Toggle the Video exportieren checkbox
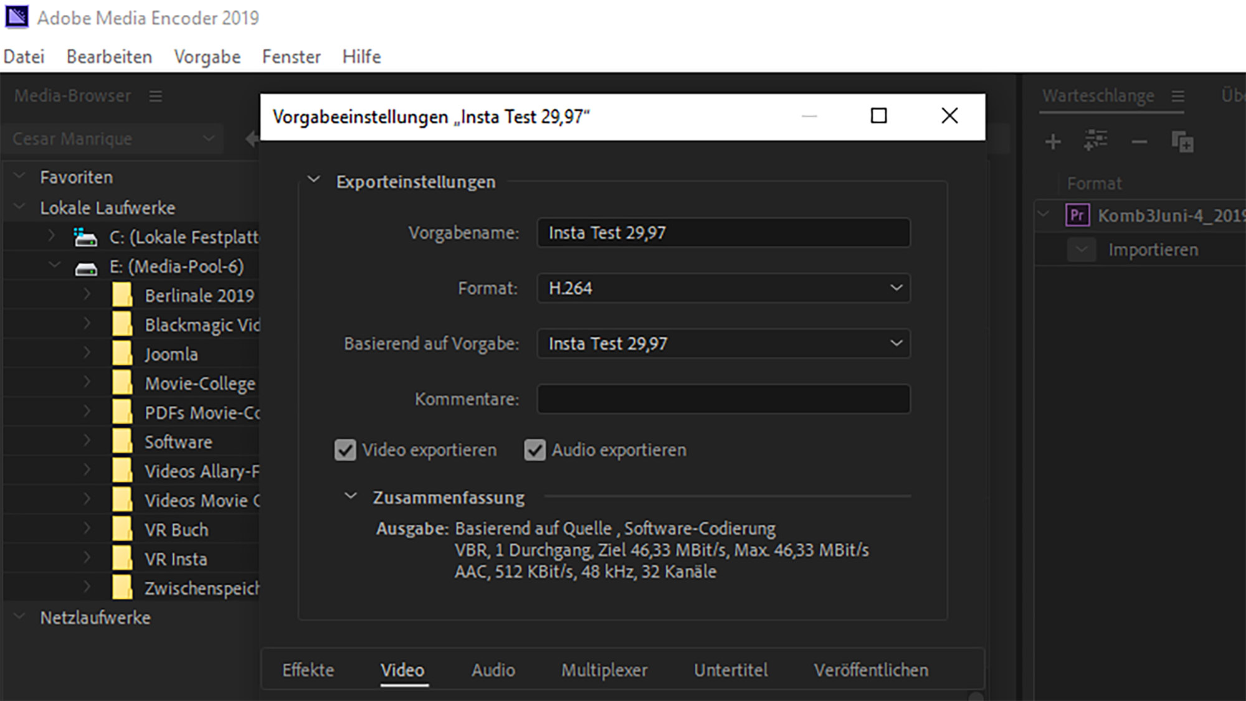1246x701 pixels. [x=345, y=450]
